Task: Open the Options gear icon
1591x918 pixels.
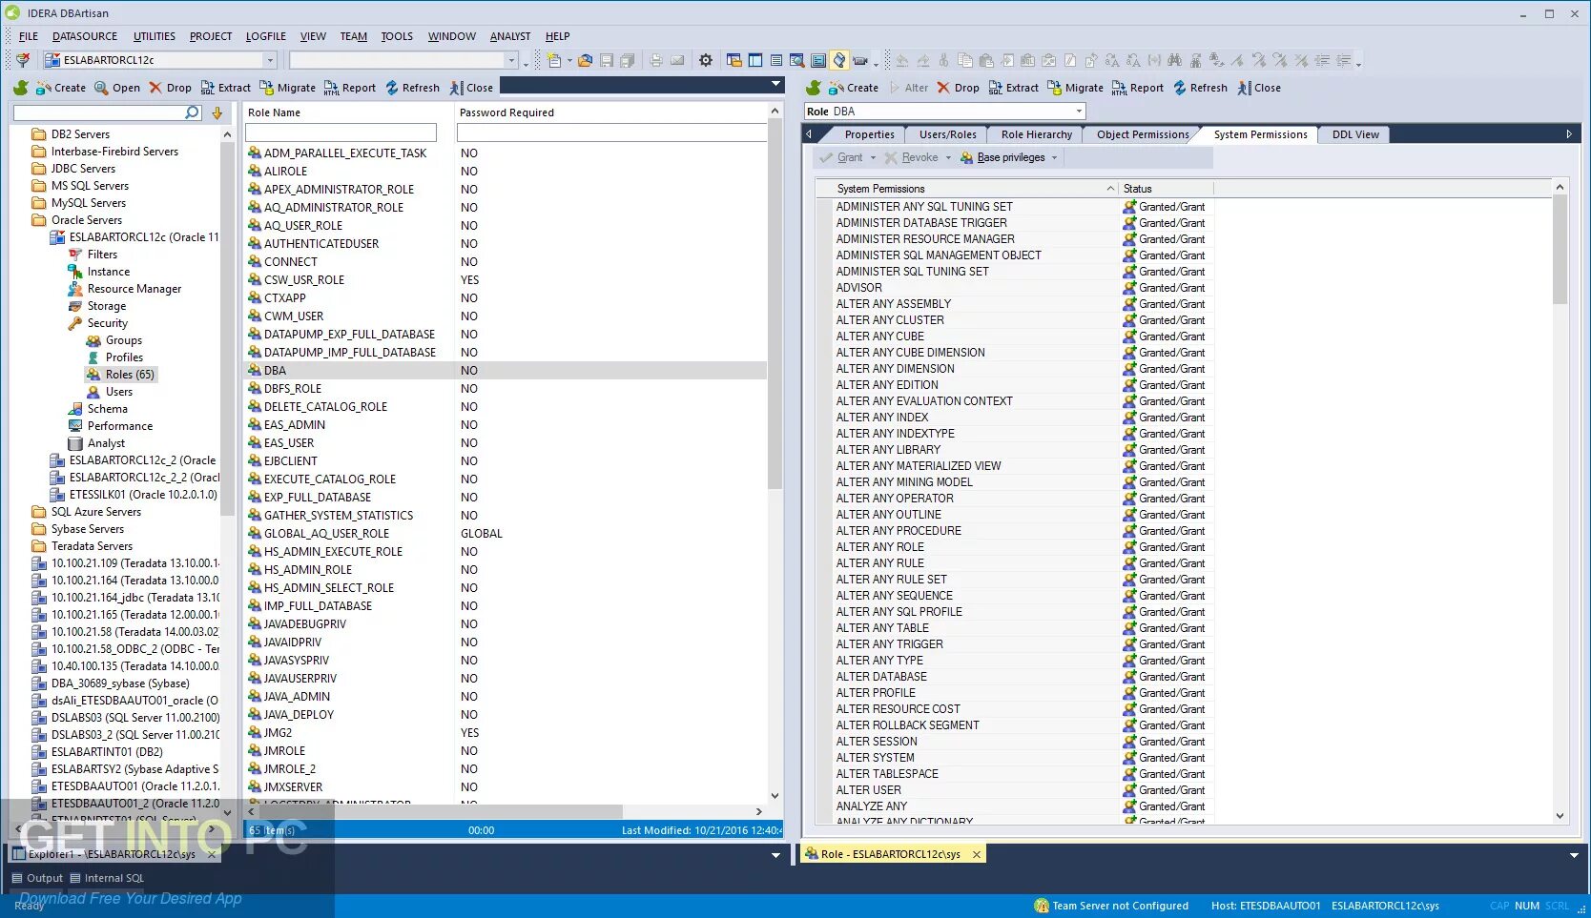Action: (x=706, y=60)
